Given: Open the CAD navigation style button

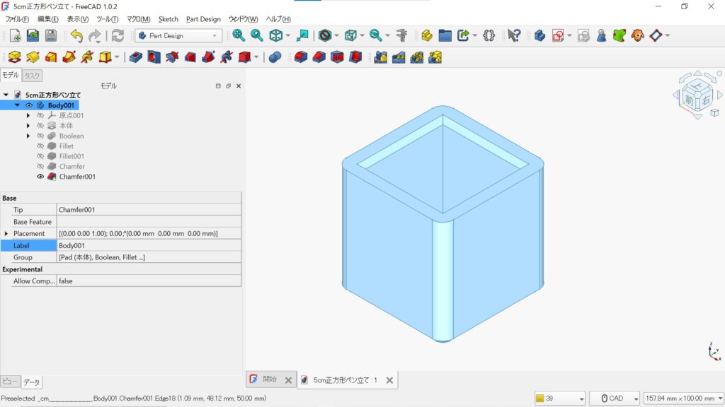Looking at the screenshot, I should coord(615,399).
